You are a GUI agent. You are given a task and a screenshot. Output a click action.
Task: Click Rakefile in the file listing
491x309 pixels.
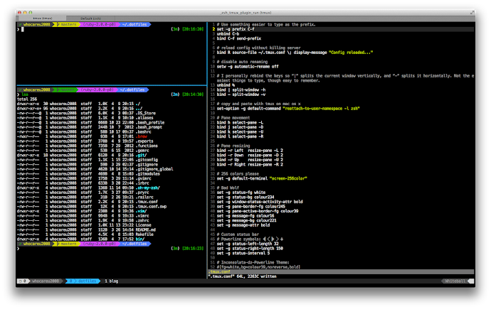point(144,234)
